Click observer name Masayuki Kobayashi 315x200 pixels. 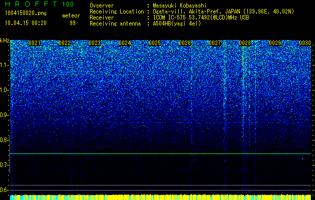tap(179, 5)
